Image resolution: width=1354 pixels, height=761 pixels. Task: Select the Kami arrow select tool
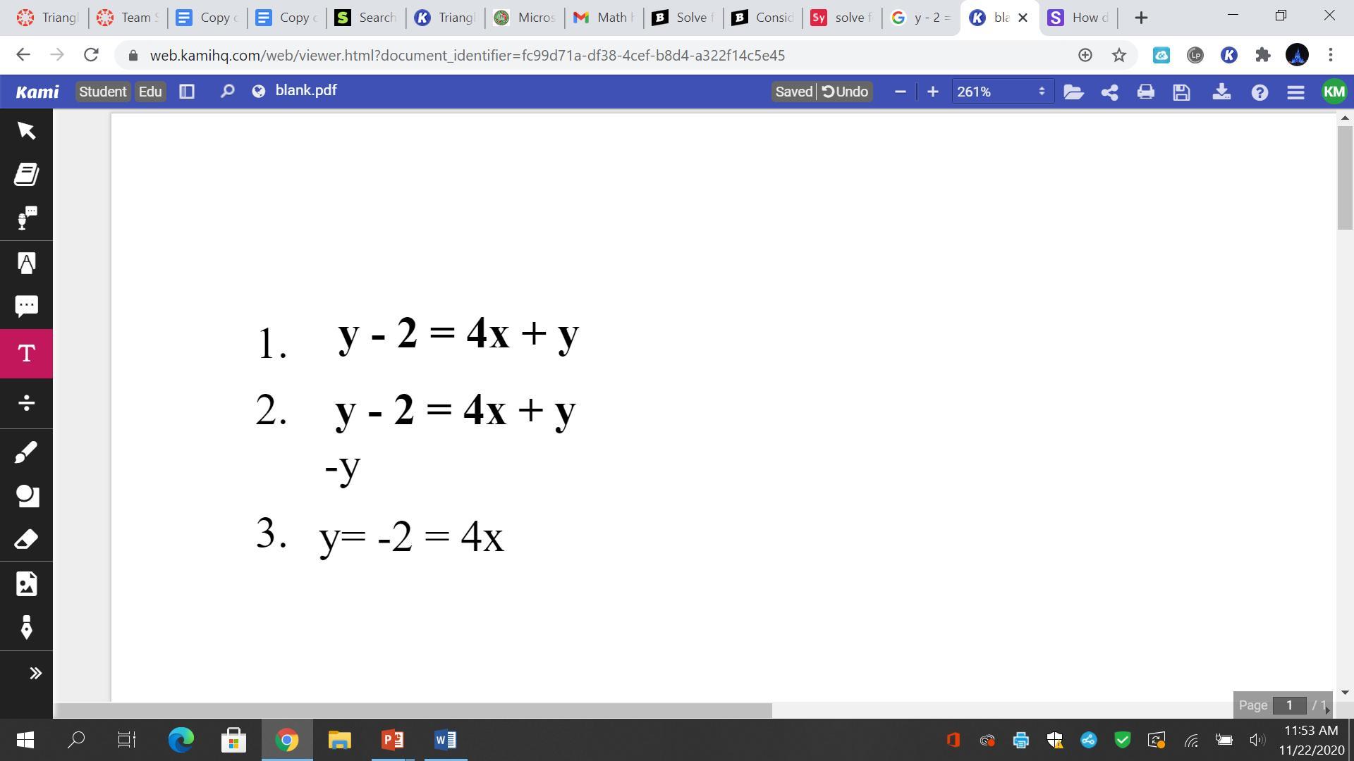click(x=26, y=130)
